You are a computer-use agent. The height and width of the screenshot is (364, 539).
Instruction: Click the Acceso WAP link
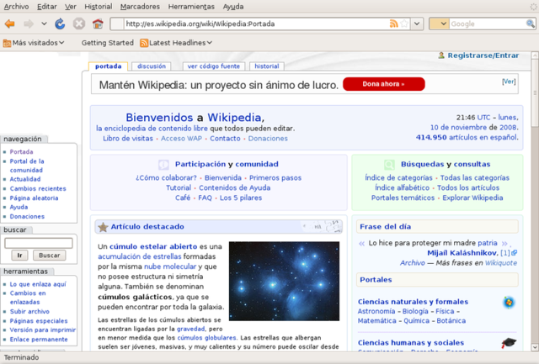181,138
